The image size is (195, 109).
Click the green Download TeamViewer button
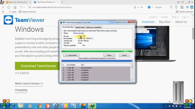pyautogui.click(x=37, y=66)
